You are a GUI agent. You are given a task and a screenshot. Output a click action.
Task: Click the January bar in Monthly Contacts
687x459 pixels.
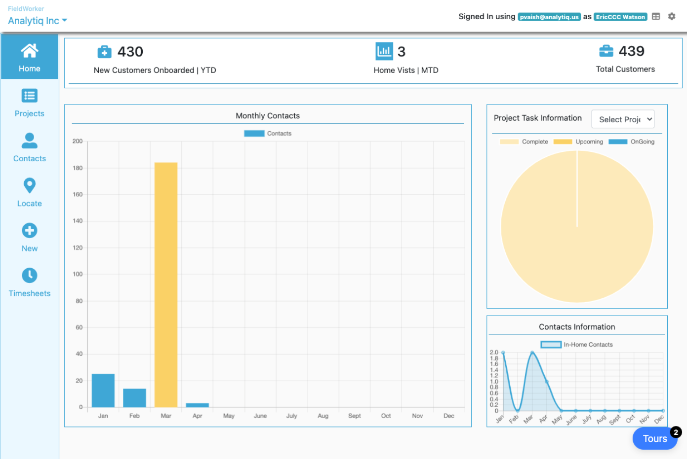click(103, 390)
